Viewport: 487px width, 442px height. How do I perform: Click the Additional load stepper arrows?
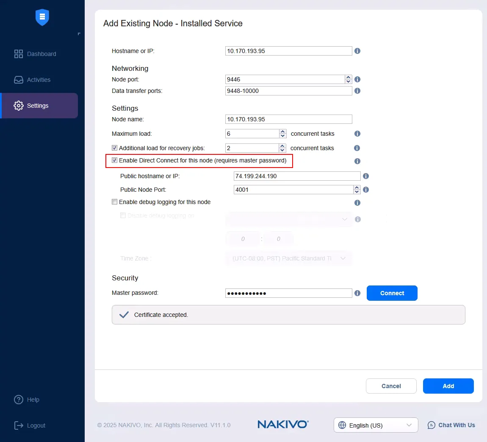tap(282, 148)
